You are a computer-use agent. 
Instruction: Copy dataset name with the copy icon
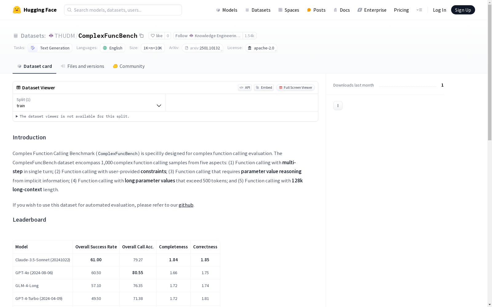point(141,36)
